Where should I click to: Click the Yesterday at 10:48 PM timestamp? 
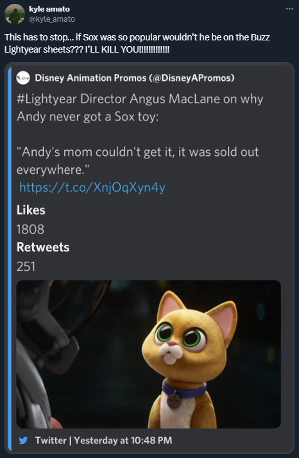pos(123,440)
